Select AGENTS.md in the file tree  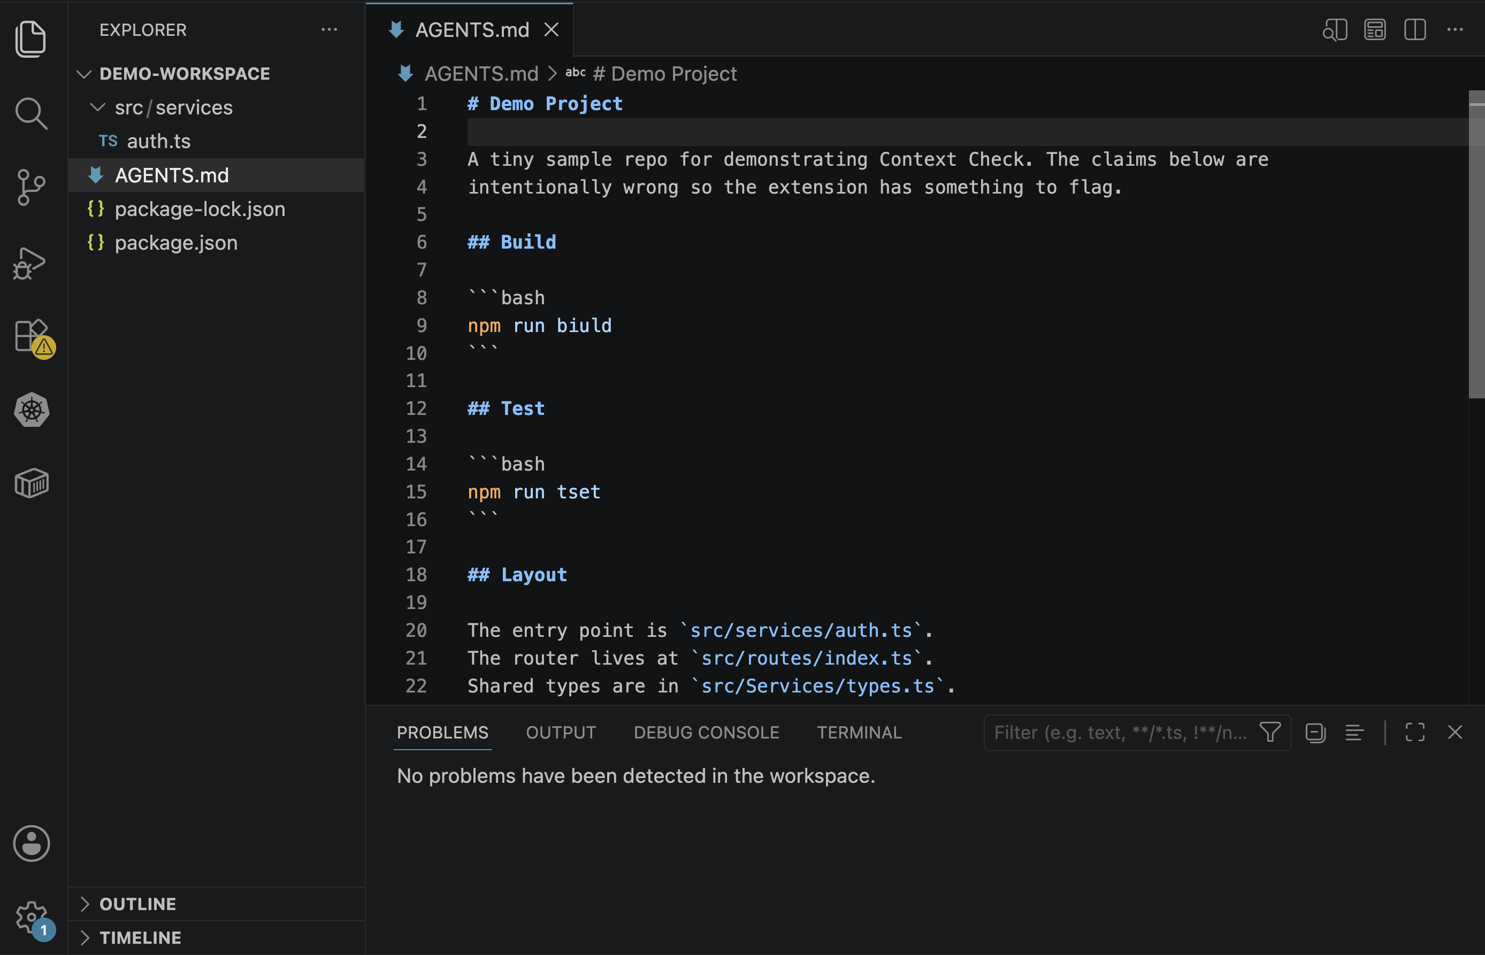pyautogui.click(x=217, y=175)
